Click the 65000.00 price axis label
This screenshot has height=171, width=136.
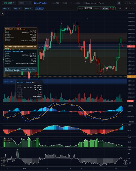click(x=131, y=29)
